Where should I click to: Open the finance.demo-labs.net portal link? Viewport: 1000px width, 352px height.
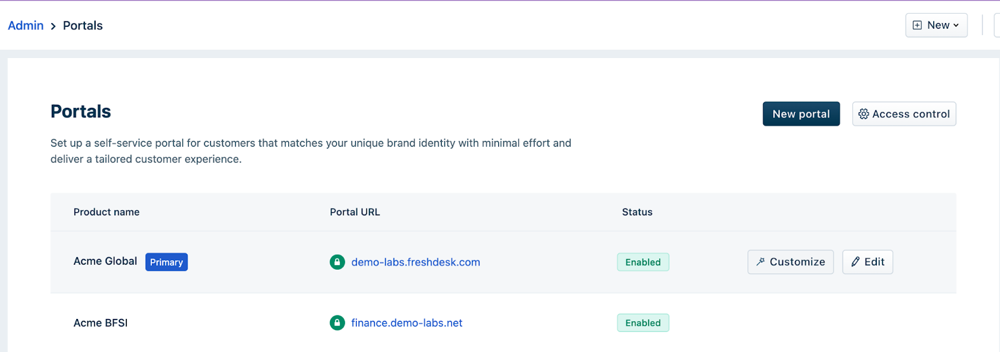pos(406,323)
